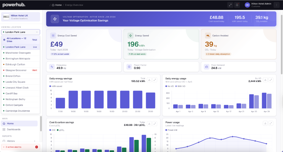Click the red alarm exclamation icon
283x152 pixels.
(x=37, y=147)
